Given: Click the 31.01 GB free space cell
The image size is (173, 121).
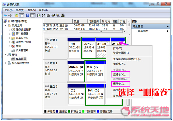Looking at the screenshot, I should (x=94, y=25).
